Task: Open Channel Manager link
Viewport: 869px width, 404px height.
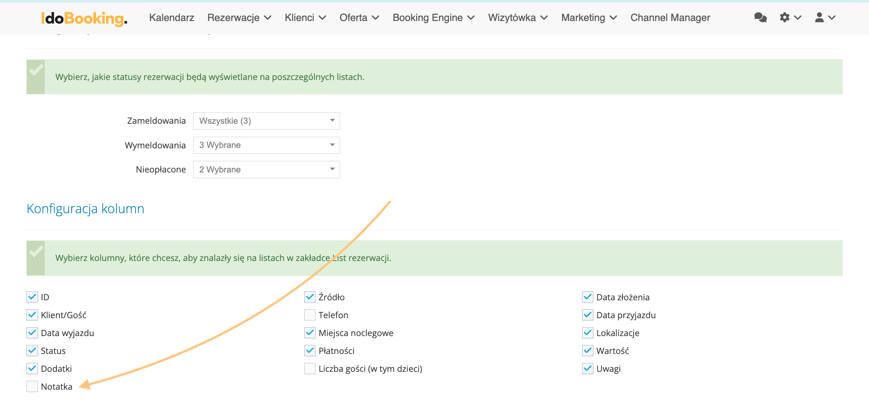Action: pyautogui.click(x=670, y=17)
